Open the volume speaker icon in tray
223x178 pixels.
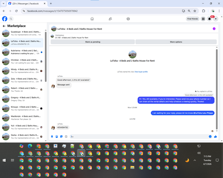(x=199, y=153)
